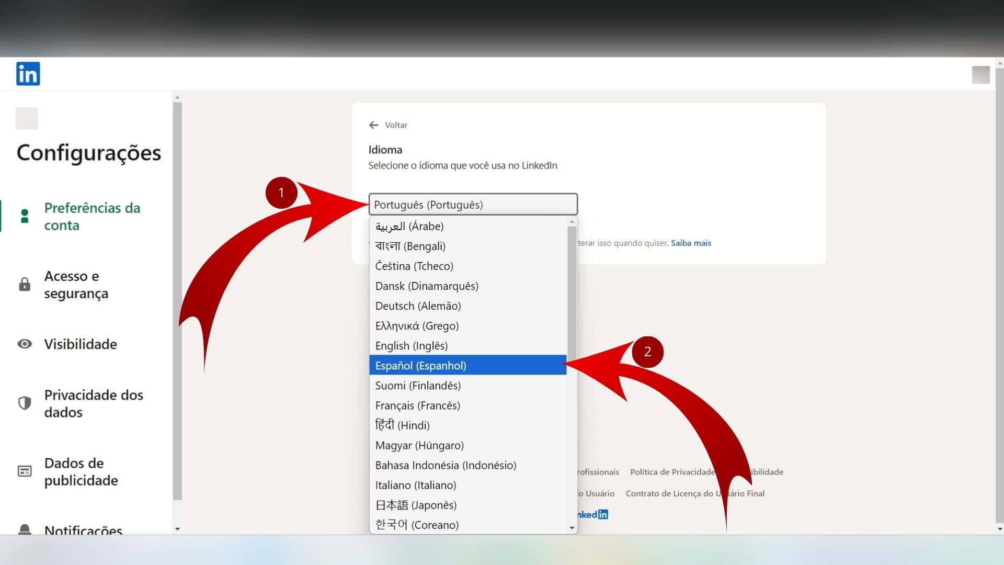Open Preferências da conta settings section
Image resolution: width=1004 pixels, height=565 pixels.
coord(92,217)
